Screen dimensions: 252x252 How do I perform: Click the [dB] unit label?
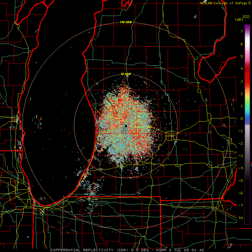239,19
